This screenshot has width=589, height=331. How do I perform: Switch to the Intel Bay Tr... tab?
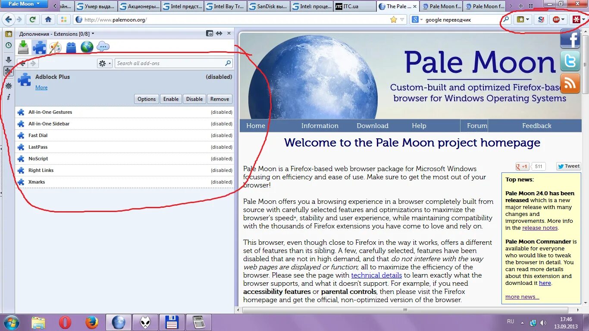(x=225, y=6)
